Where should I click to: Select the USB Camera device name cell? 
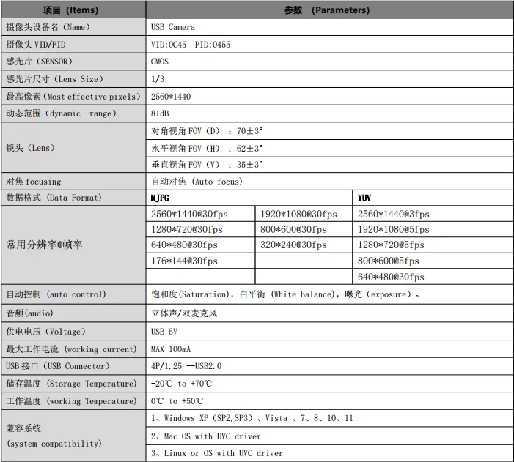173,27
